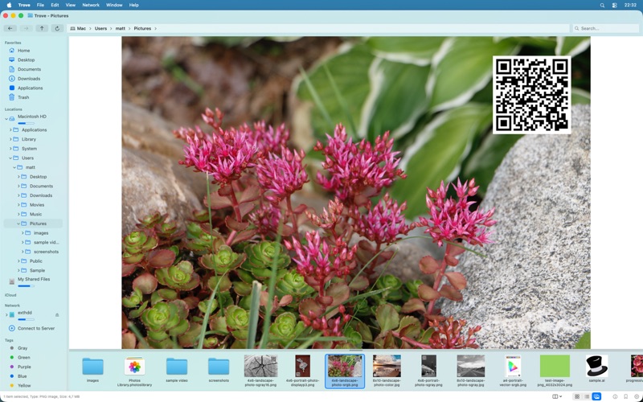Collapse the matt folder in tree
Screen dimensions: 643x402
(x=14, y=167)
